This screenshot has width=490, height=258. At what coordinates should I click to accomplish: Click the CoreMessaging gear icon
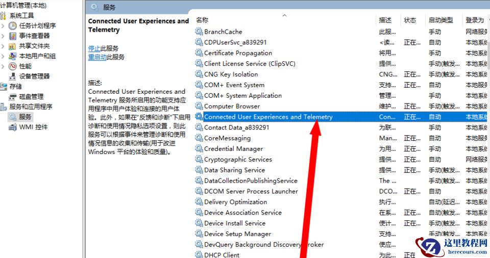pyautogui.click(x=199, y=138)
